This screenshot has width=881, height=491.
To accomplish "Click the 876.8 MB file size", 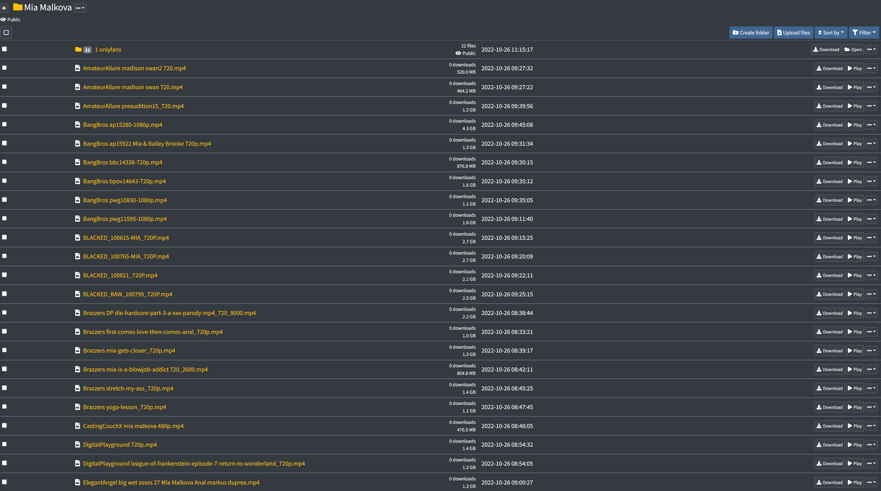I will coord(466,166).
